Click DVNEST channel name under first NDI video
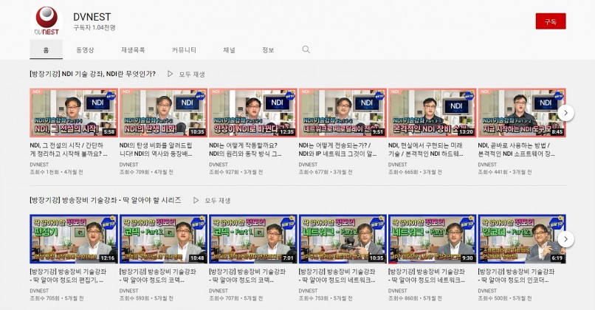 (40, 165)
